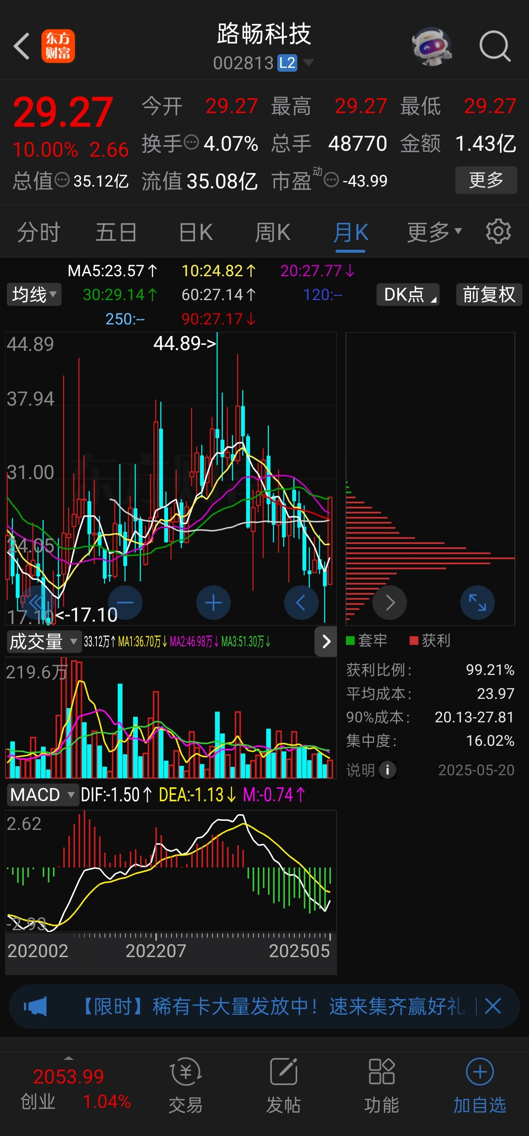Switch to 日K tab
The height and width of the screenshot is (1136, 529).
196,232
